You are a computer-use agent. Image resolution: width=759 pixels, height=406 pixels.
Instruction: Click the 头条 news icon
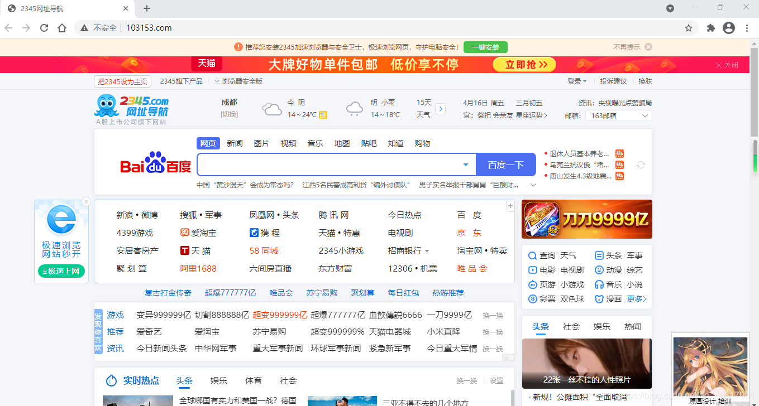(x=599, y=255)
